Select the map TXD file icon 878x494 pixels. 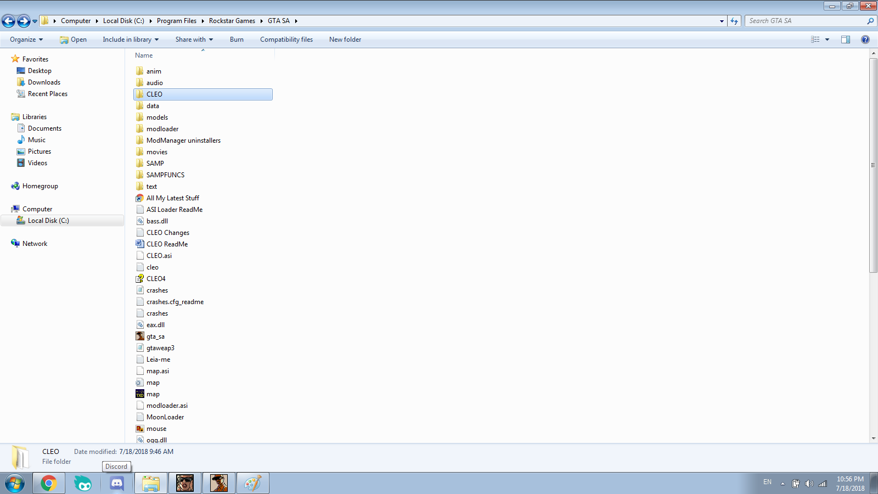point(140,394)
